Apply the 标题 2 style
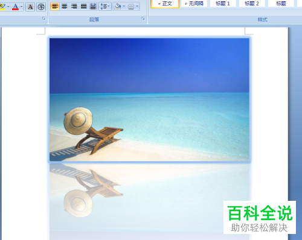 252,4
